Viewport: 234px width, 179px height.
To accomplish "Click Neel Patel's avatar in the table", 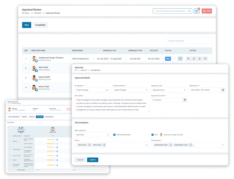I will 34,68.
